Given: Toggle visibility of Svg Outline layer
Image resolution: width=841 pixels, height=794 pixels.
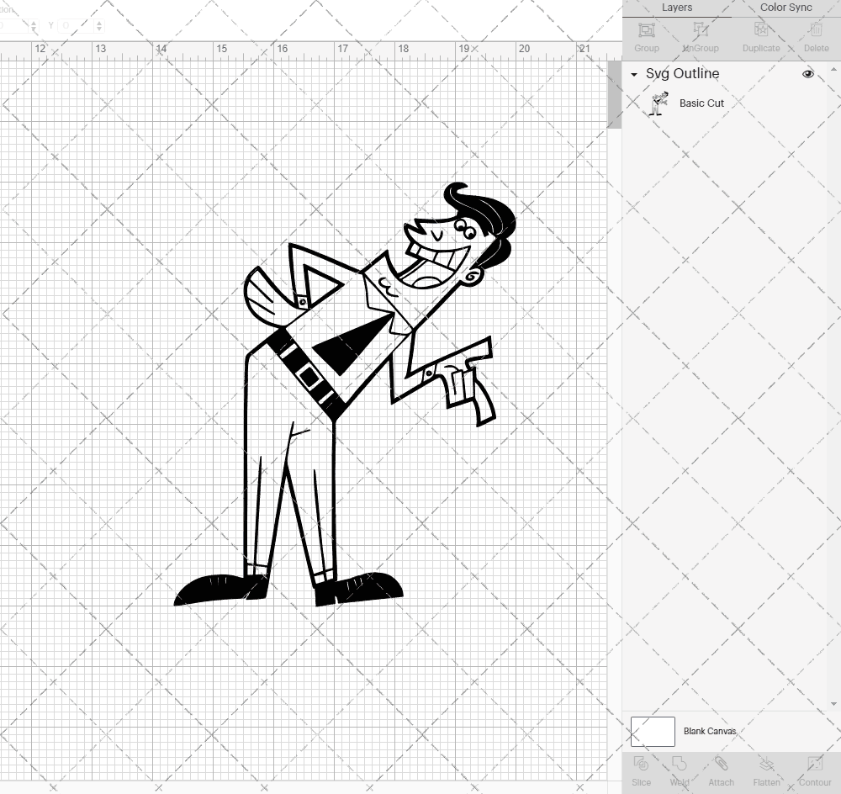Looking at the screenshot, I should click(x=807, y=74).
